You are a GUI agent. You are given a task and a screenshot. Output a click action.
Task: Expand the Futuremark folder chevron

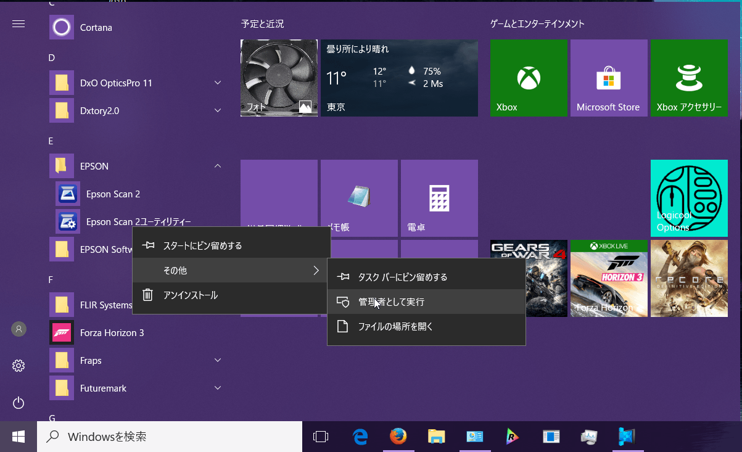pos(218,388)
